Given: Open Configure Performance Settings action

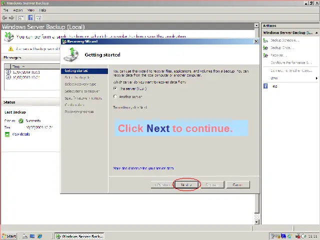Looking at the screenshot, I should tap(291, 62).
